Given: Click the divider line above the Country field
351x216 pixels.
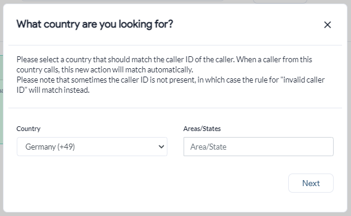Looking at the screenshot, I should pos(175,108).
